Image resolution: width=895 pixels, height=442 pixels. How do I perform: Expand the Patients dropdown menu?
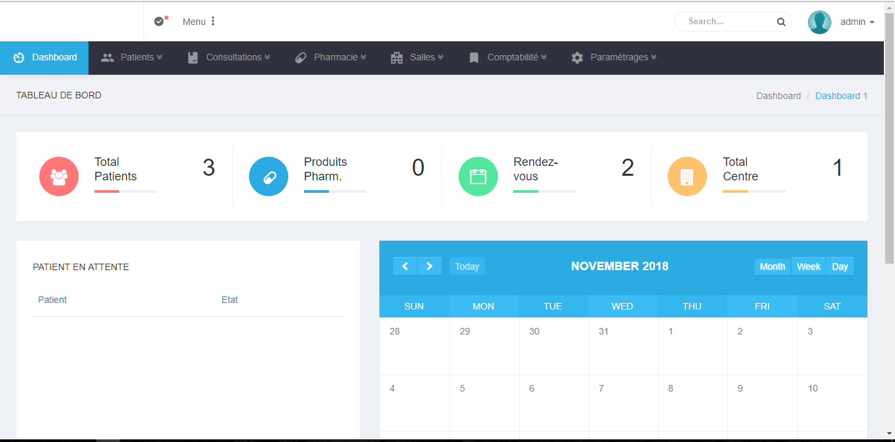(x=132, y=58)
